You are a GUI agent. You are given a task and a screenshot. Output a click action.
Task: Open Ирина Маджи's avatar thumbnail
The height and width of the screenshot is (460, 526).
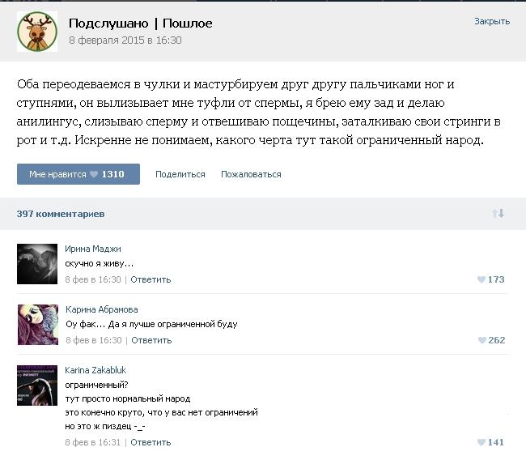click(x=37, y=264)
